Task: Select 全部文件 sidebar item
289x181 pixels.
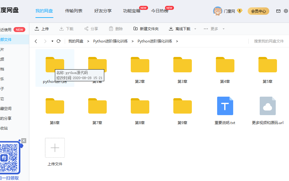Action: 14,39
